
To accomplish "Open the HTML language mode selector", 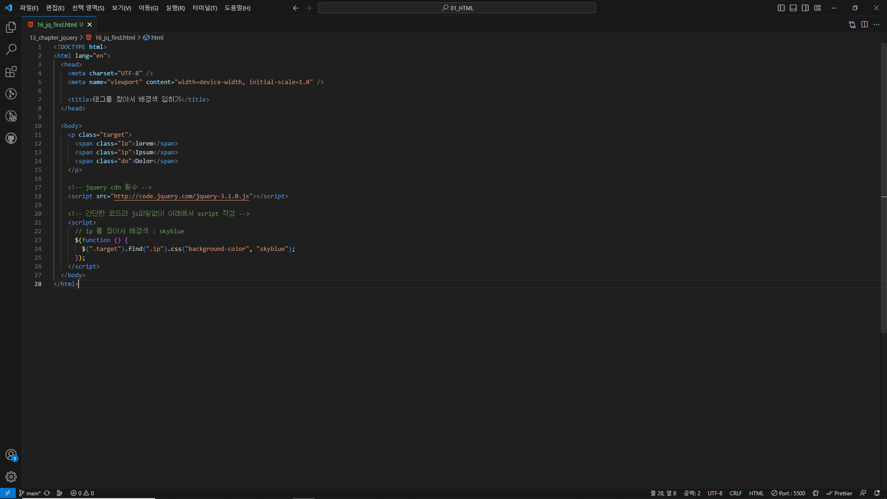I will tap(756, 493).
